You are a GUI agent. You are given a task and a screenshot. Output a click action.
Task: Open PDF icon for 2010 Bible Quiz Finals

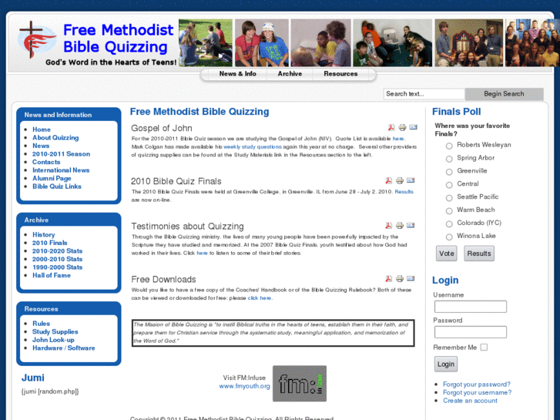(x=388, y=180)
